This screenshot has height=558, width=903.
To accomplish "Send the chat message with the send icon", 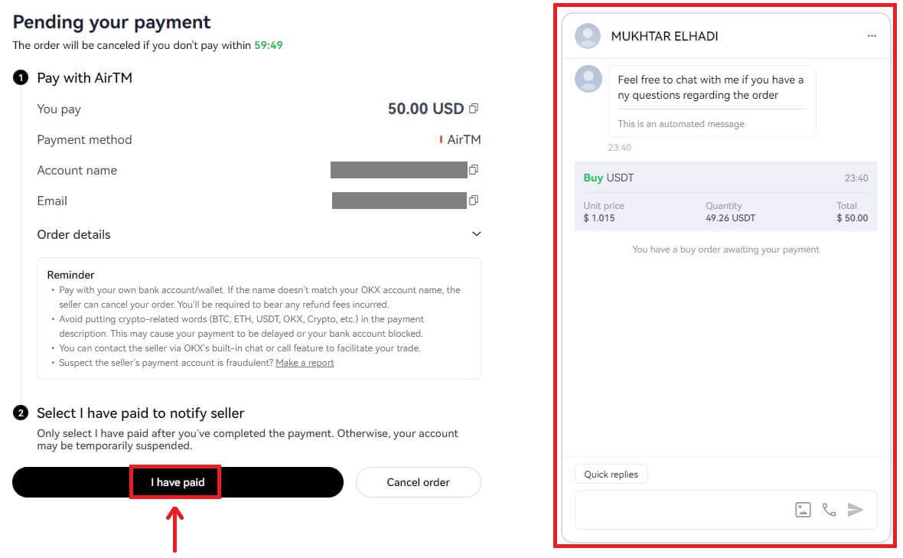I will [856, 509].
